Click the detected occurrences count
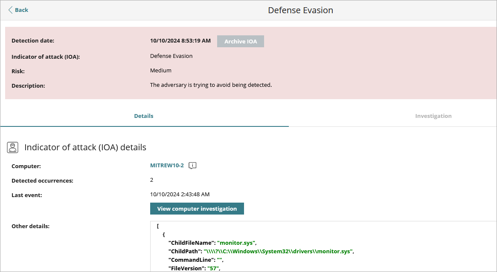Image resolution: width=497 pixels, height=272 pixels. [x=151, y=180]
